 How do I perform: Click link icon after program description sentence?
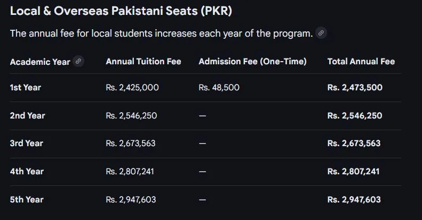[321, 33]
